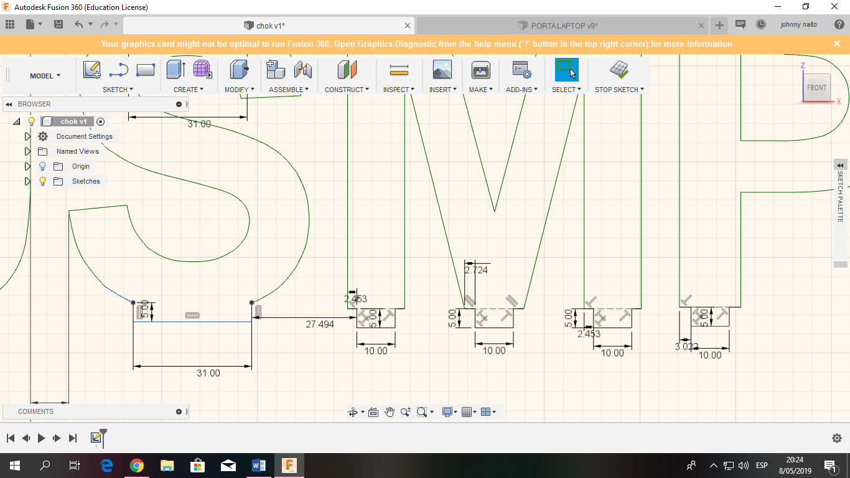
Task: Expand the Sketch Palette panel
Action: coord(840,165)
